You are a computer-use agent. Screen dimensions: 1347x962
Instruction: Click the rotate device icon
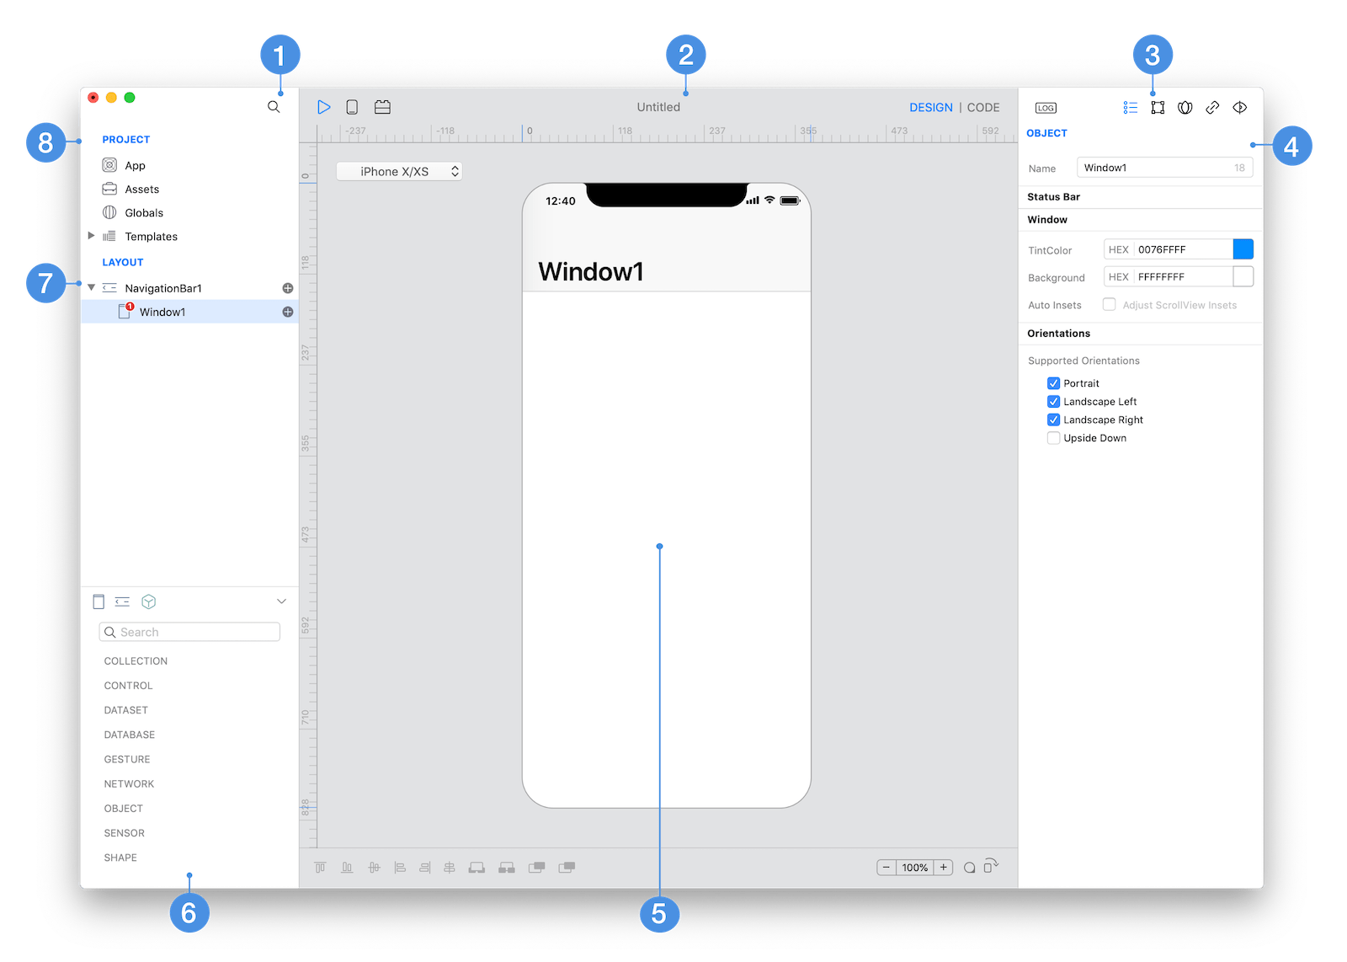(x=991, y=865)
